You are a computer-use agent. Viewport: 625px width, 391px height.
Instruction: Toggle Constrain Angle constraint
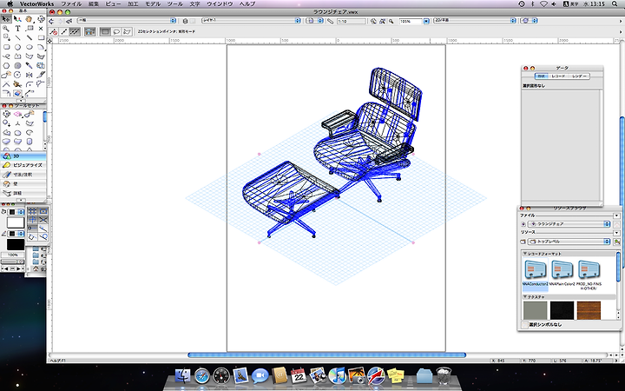coord(33,220)
